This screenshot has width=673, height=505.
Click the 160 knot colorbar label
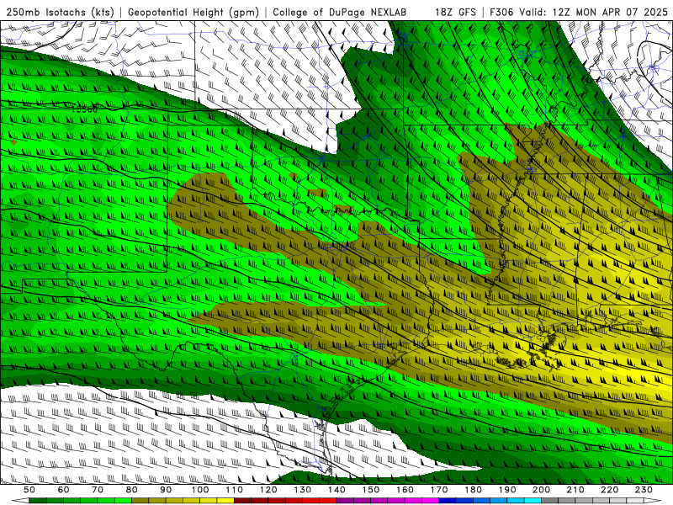point(405,490)
